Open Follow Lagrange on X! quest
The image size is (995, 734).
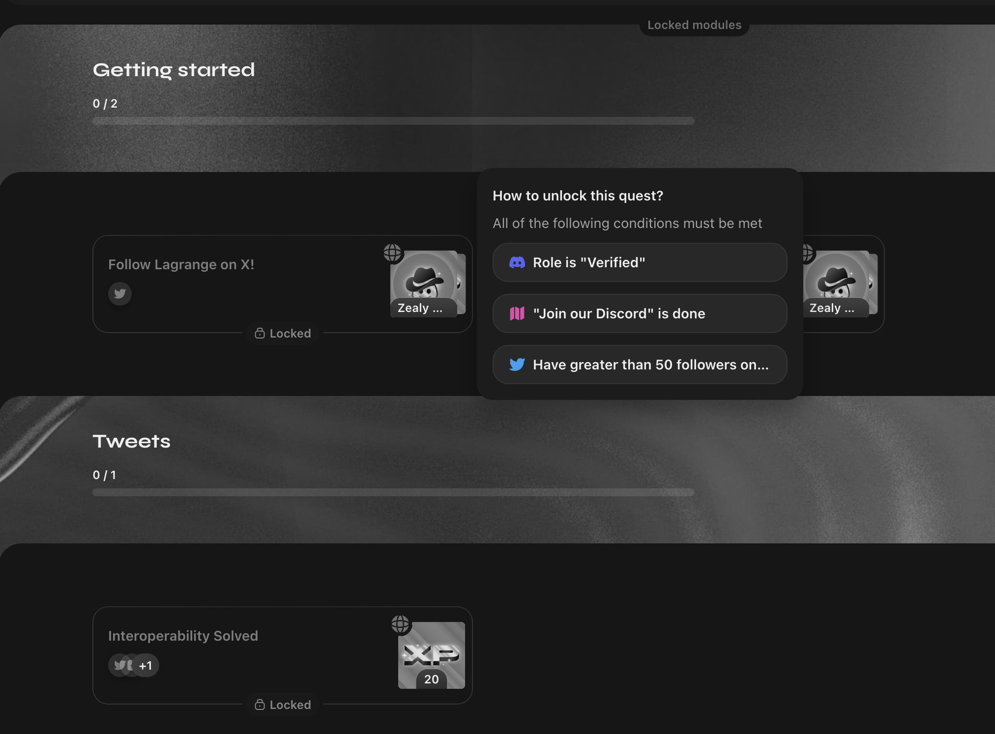pos(181,265)
